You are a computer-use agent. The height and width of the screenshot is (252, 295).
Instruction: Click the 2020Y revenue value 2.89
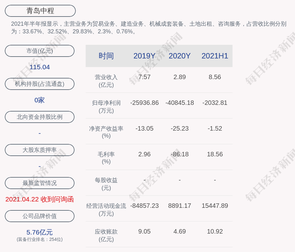coord(180,77)
